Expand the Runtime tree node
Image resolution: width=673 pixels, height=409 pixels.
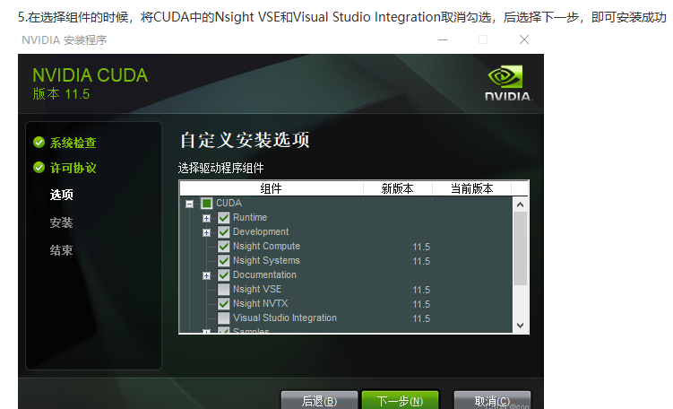coord(206,218)
